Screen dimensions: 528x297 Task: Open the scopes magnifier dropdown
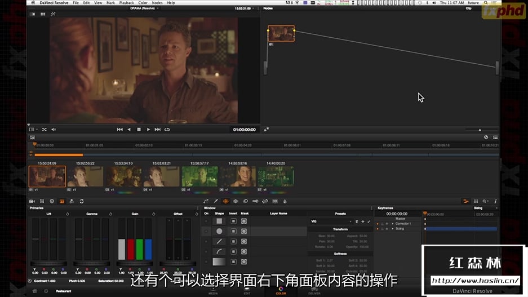(x=486, y=201)
